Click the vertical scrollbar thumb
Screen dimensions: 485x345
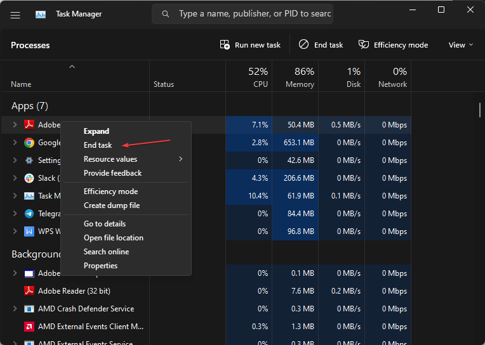[x=480, y=110]
